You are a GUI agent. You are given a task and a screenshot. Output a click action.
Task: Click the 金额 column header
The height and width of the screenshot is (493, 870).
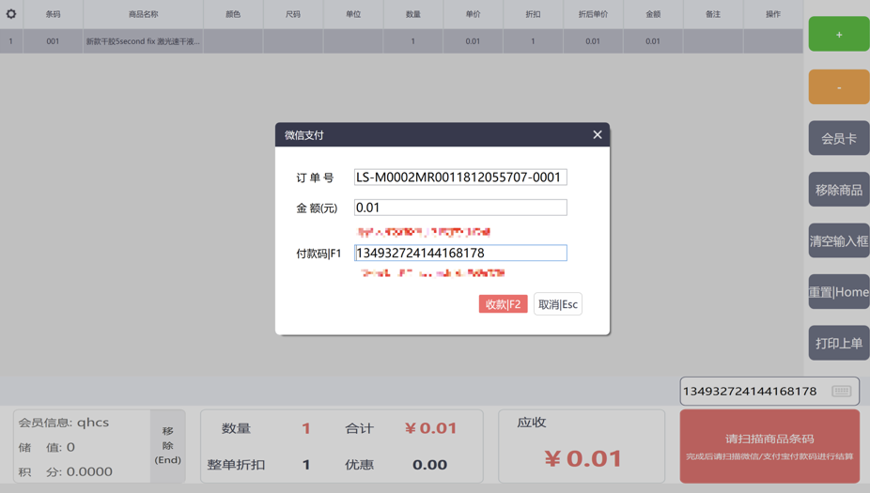coord(653,14)
